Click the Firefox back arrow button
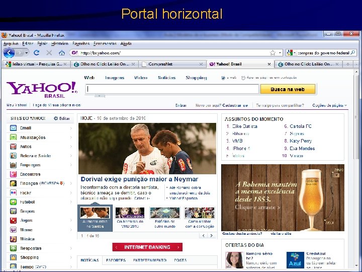 point(9,53)
